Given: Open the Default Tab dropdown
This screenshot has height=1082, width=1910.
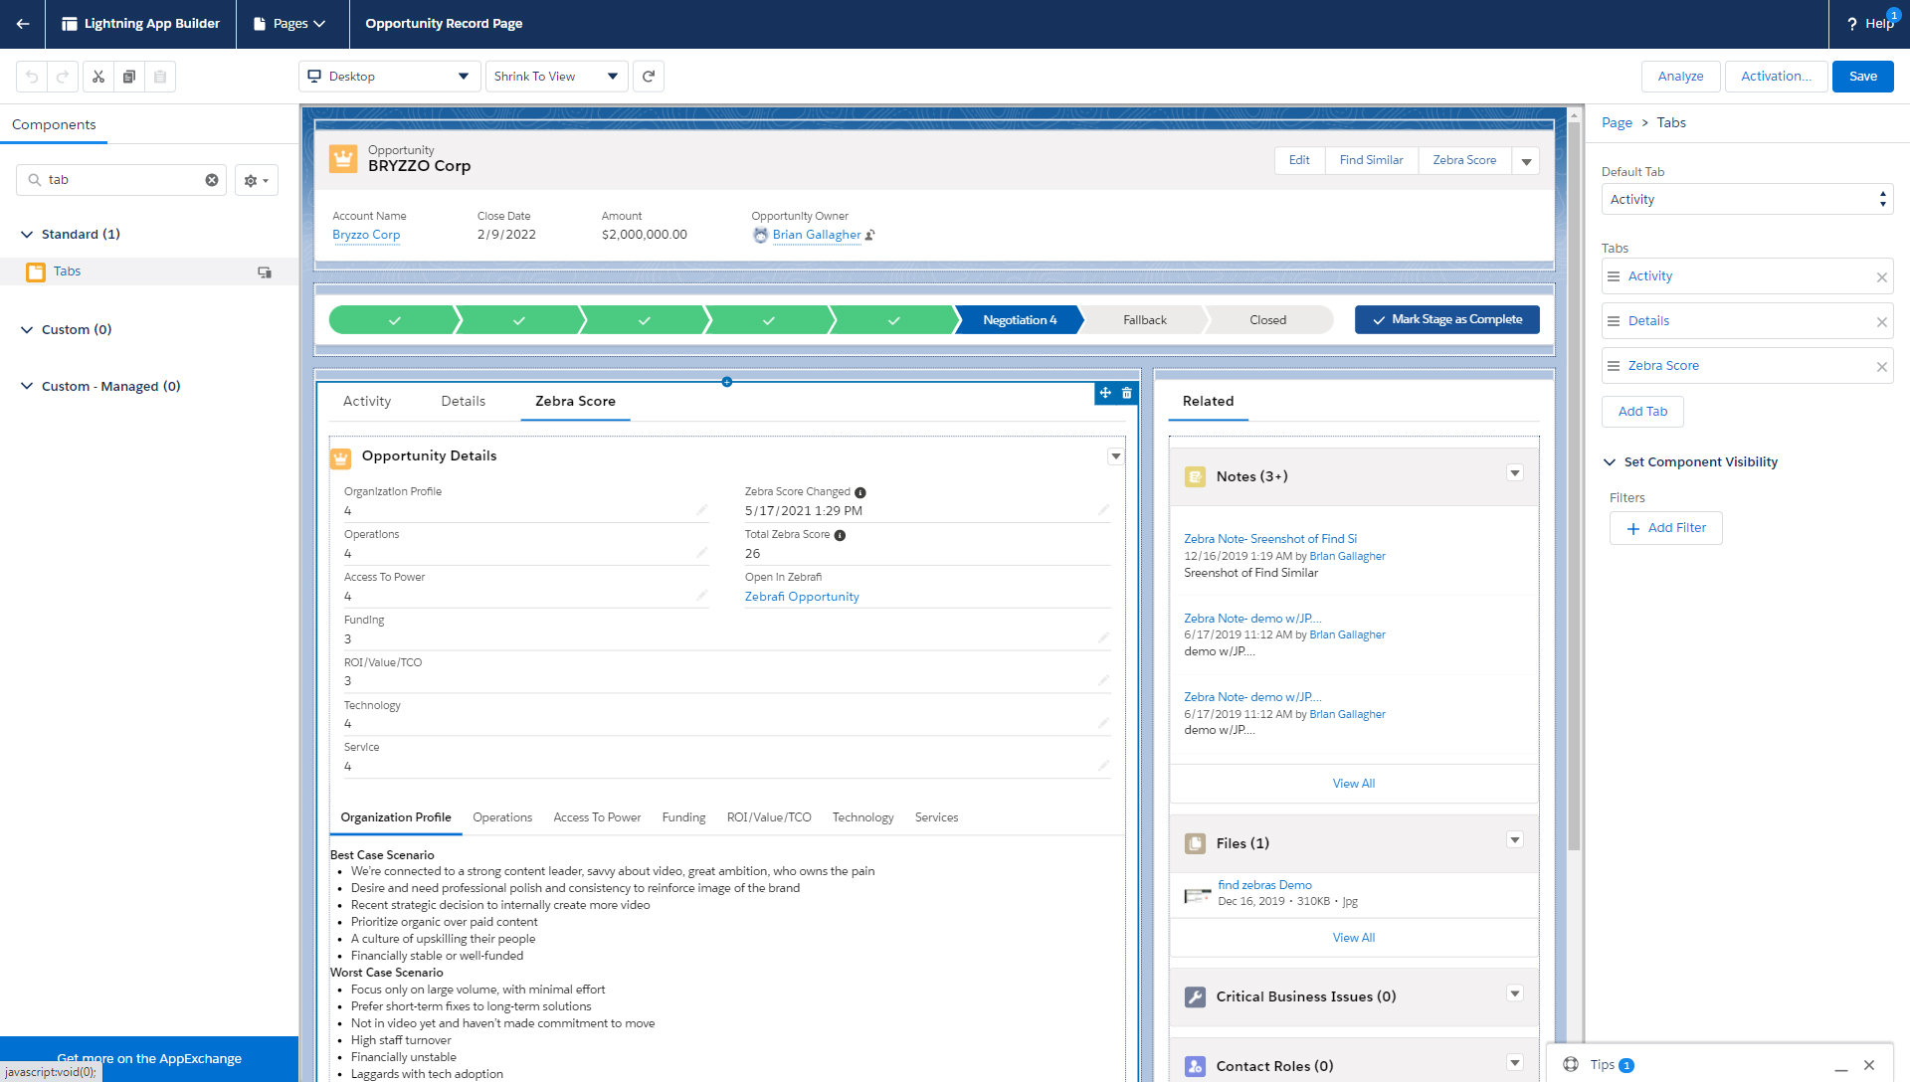Looking at the screenshot, I should coord(1747,200).
